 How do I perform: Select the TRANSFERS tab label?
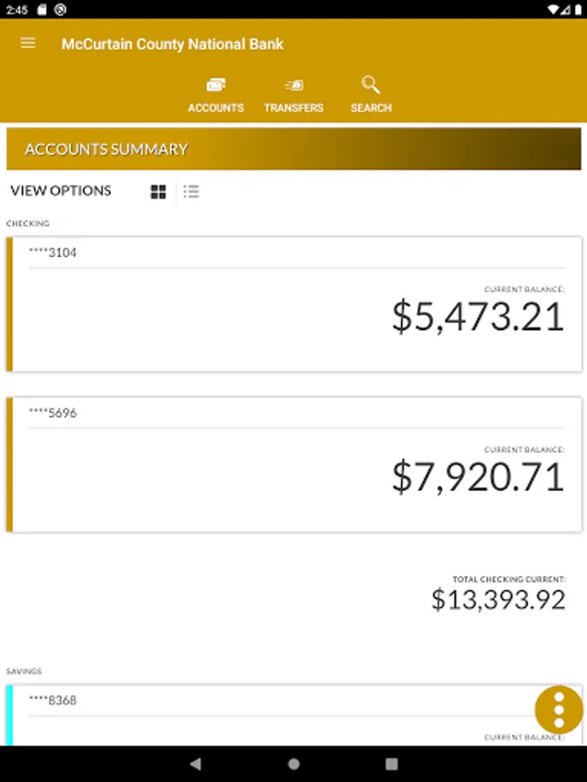coord(294,108)
